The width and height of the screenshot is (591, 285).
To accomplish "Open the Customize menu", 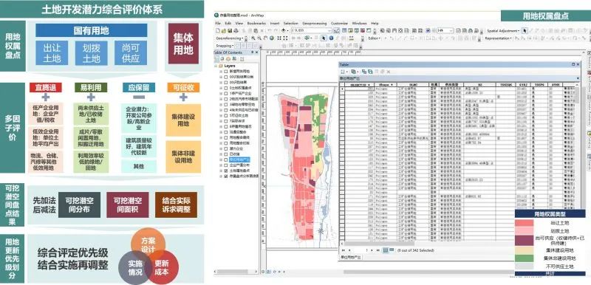I will [339, 24].
